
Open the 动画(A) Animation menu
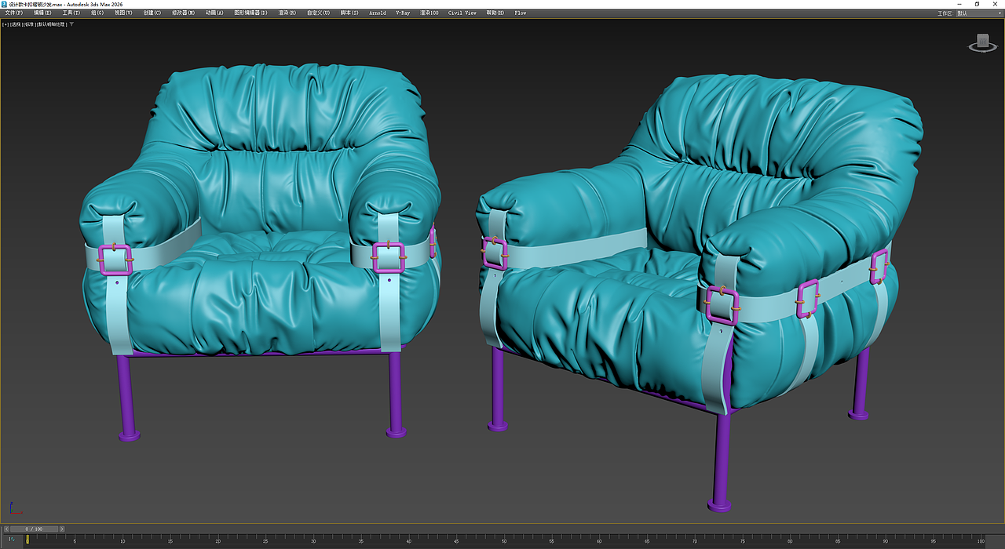point(214,13)
